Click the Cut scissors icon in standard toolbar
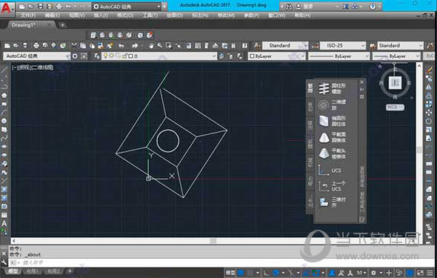The height and width of the screenshot is (278, 437). (x=74, y=45)
